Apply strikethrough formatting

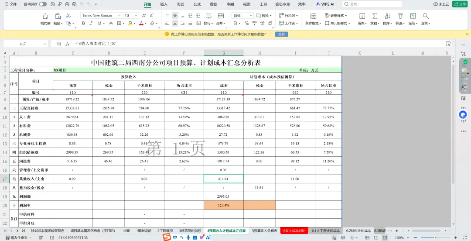tap(111, 23)
